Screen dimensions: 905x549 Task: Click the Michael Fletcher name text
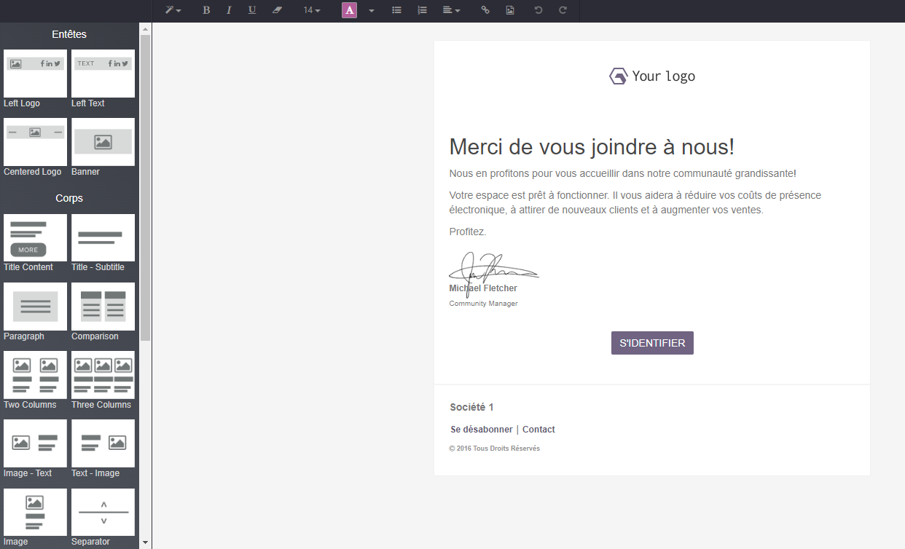(483, 288)
